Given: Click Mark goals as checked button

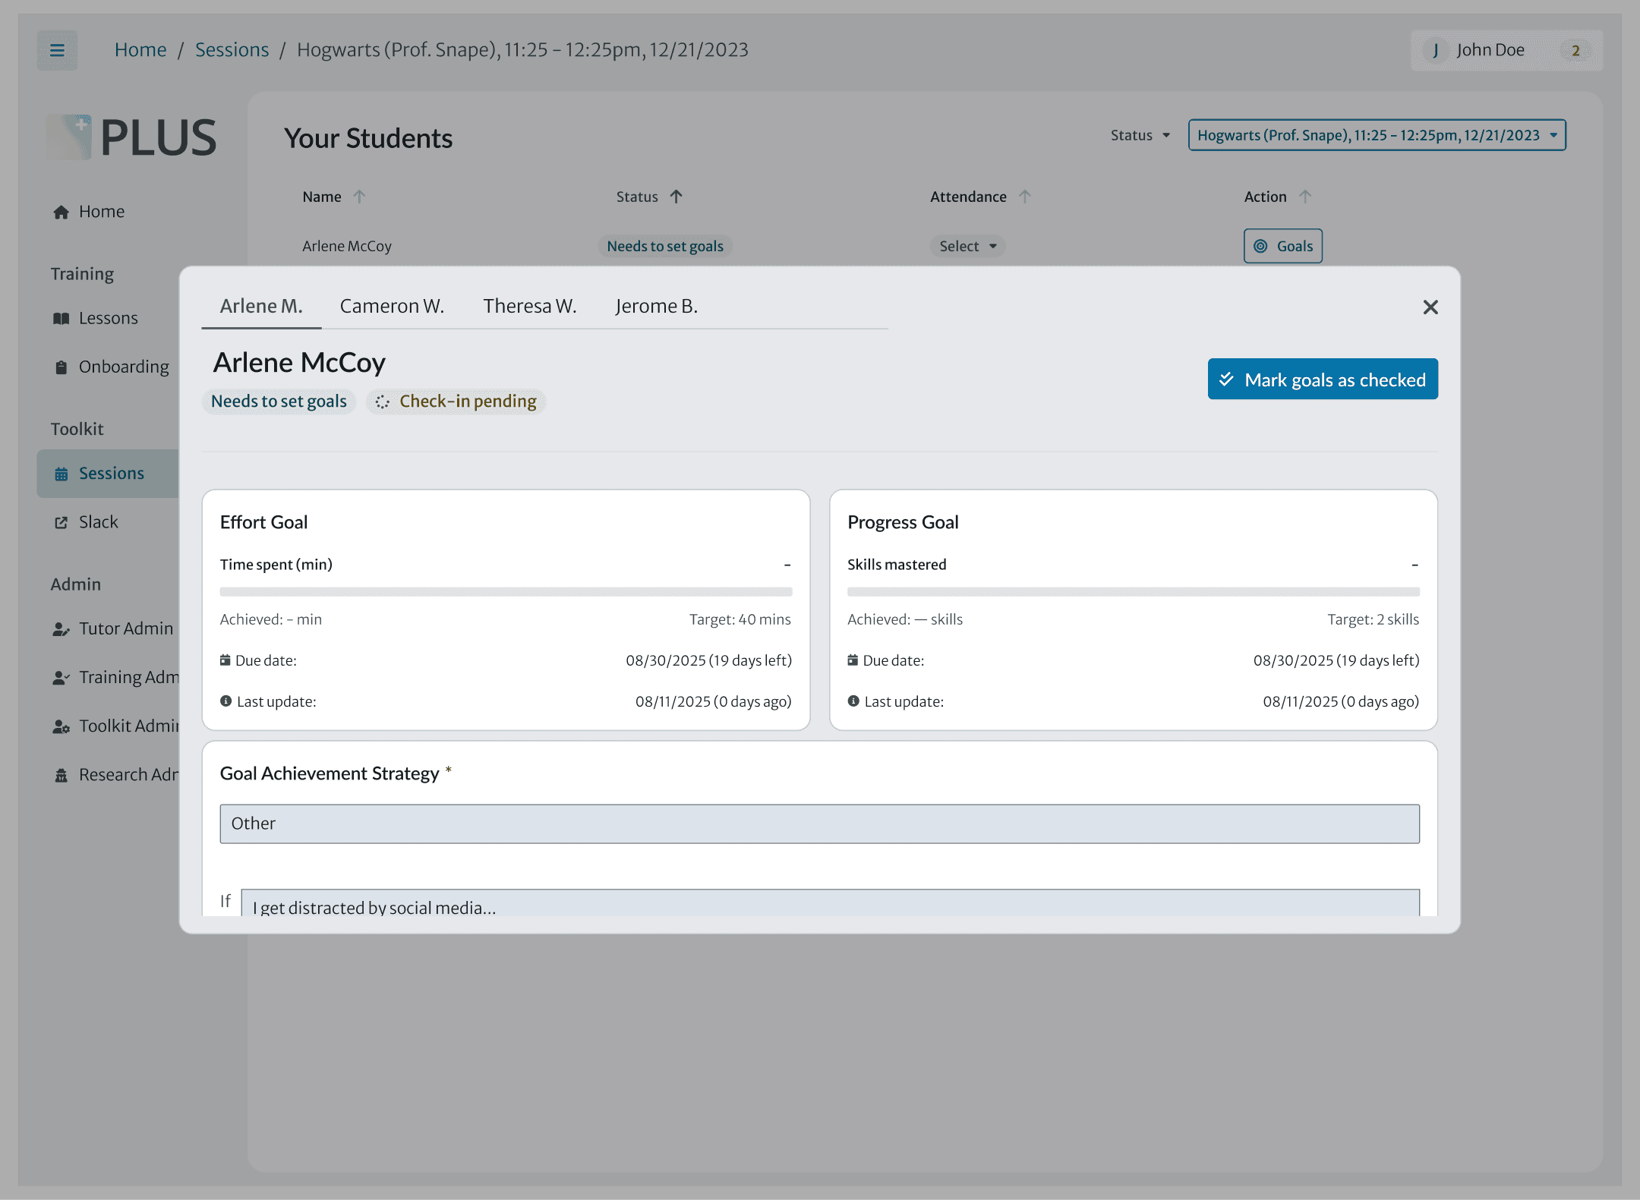Looking at the screenshot, I should pyautogui.click(x=1322, y=380).
